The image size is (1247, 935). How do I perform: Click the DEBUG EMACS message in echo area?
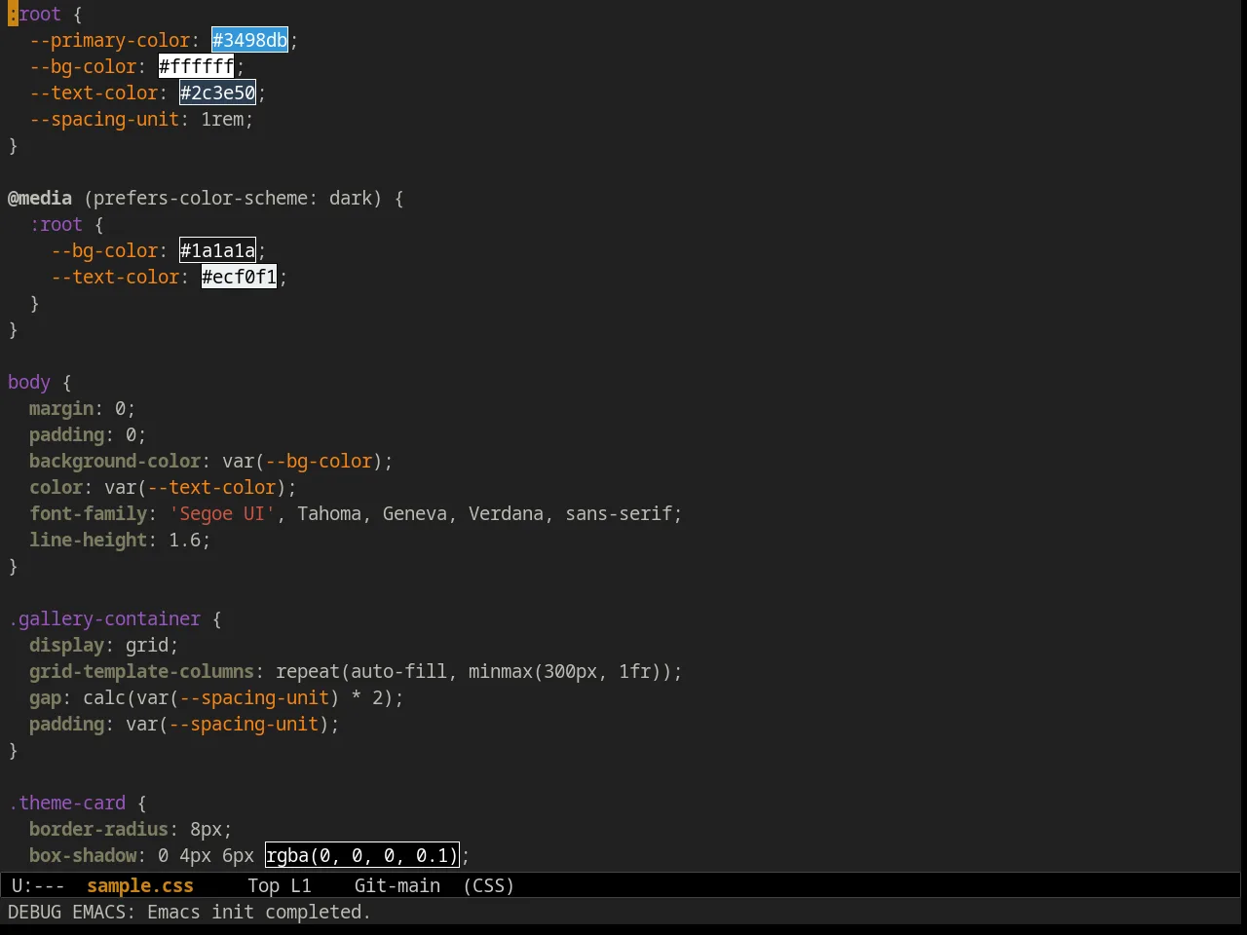pyautogui.click(x=189, y=912)
